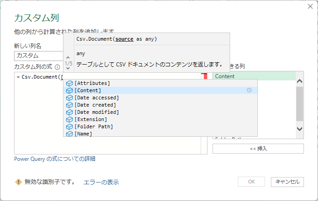Choose [Date modified] from the autocomplete list
Image resolution: width=318 pixels, height=201 pixels.
(96, 112)
